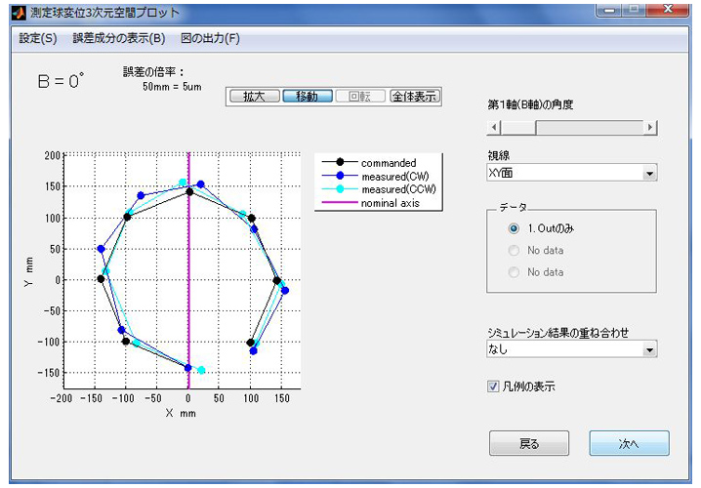Click the B = 0° label
Viewport: 701px width, 488px height.
tap(61, 81)
